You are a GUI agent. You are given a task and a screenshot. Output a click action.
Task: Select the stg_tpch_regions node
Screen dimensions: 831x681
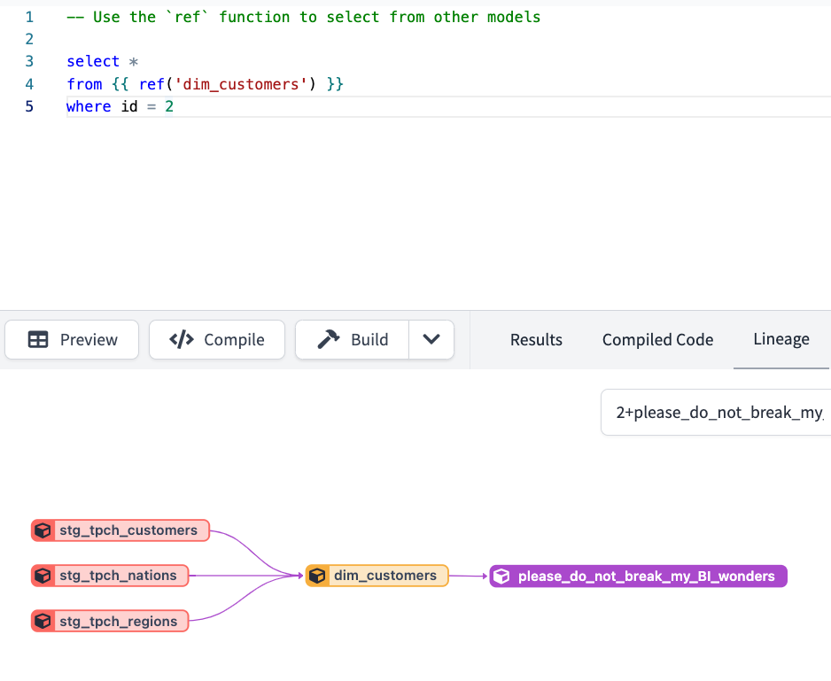click(x=110, y=621)
